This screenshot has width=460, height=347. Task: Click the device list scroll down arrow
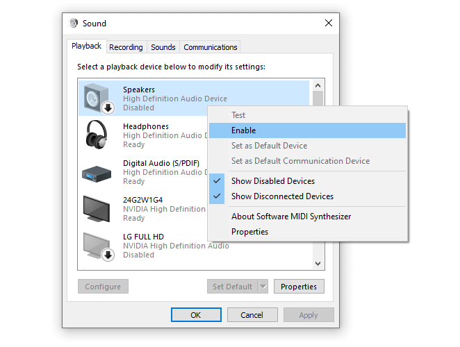click(x=318, y=264)
